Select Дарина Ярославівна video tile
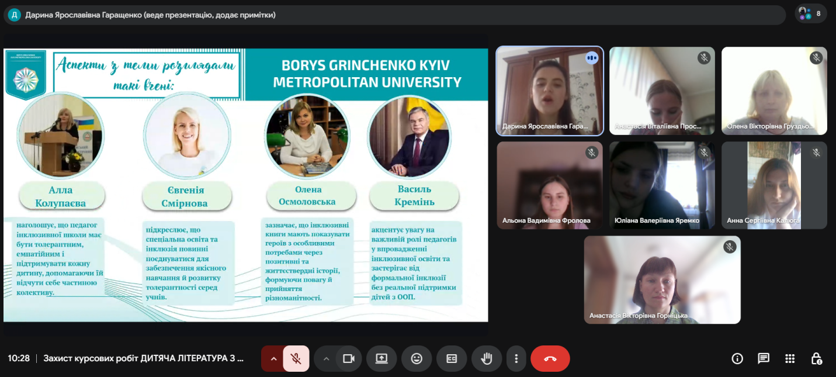The image size is (836, 377). pyautogui.click(x=550, y=91)
